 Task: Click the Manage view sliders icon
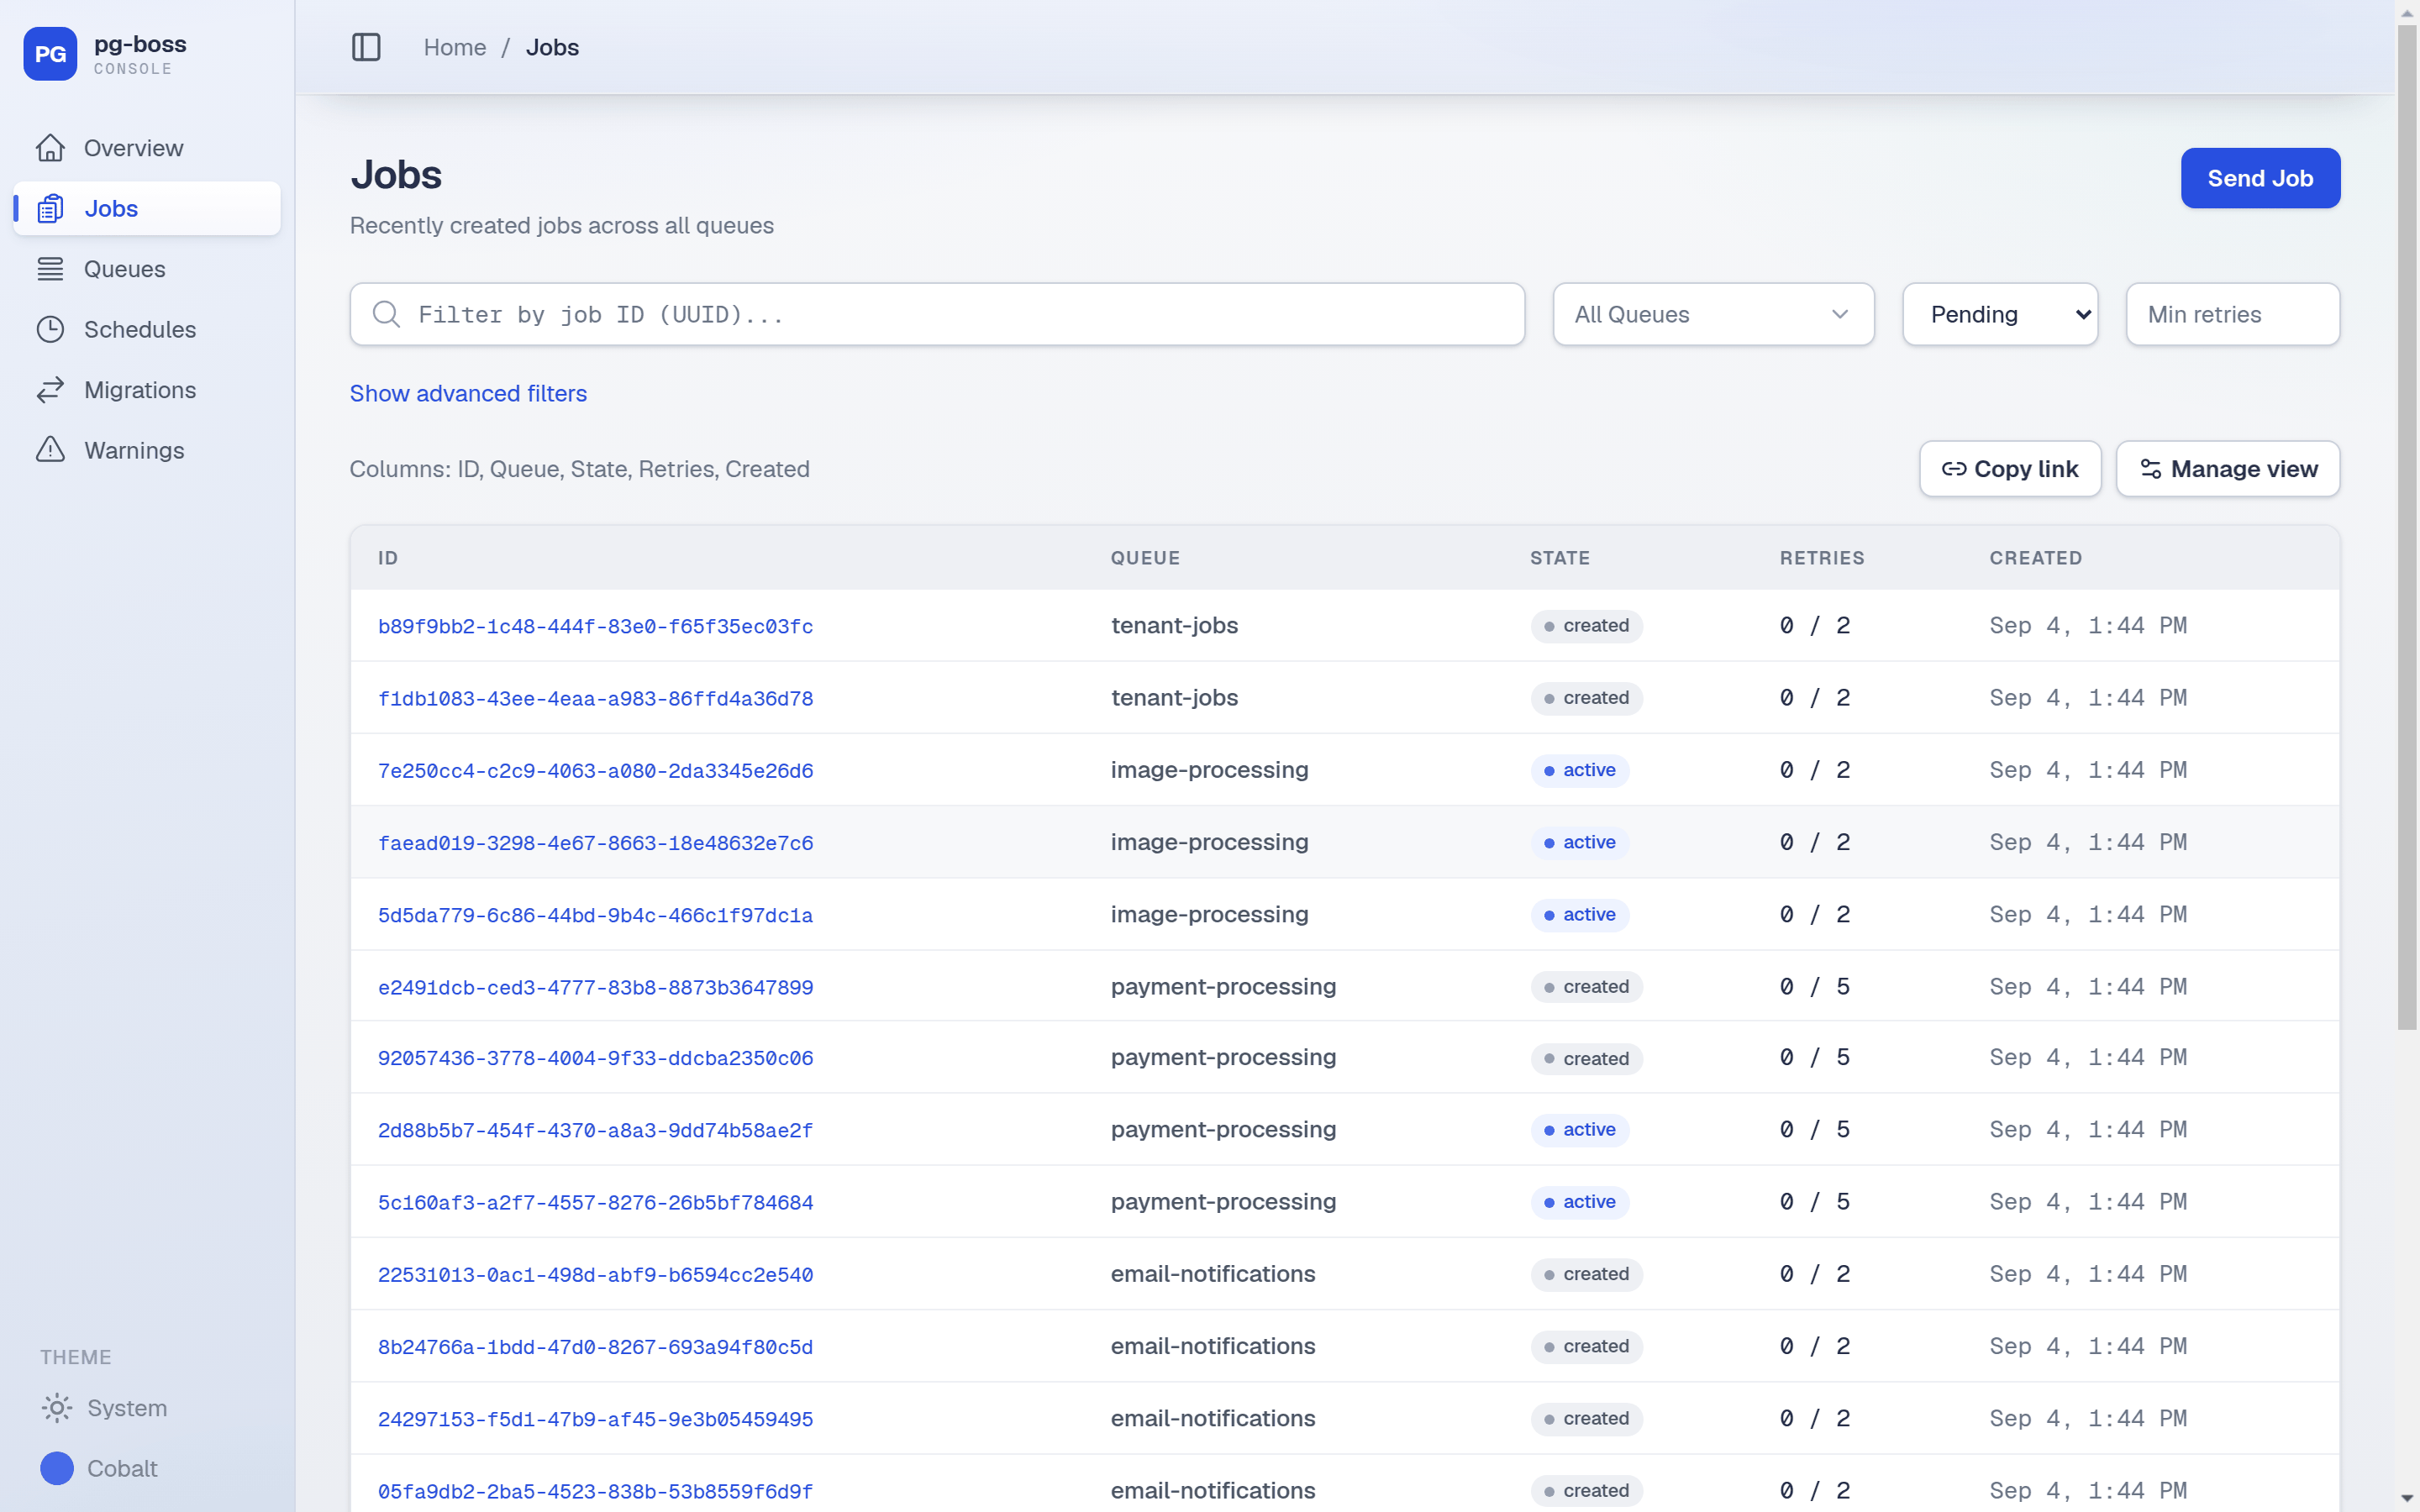[2151, 469]
